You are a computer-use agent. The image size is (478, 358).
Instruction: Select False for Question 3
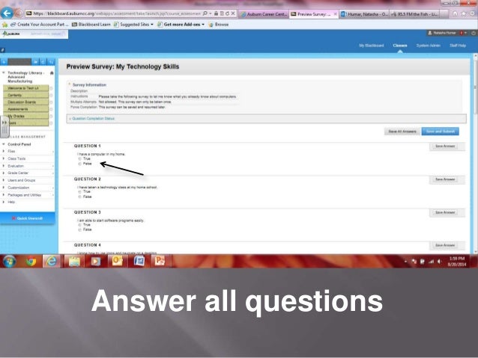[x=80, y=229]
